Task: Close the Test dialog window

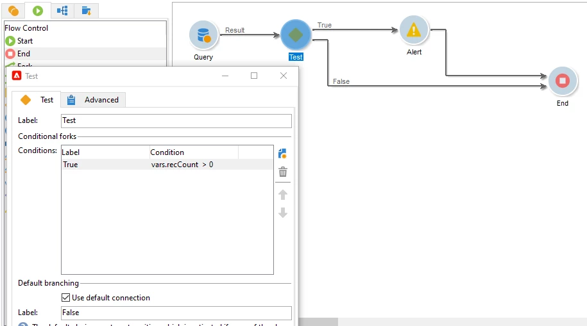Action: 284,76
